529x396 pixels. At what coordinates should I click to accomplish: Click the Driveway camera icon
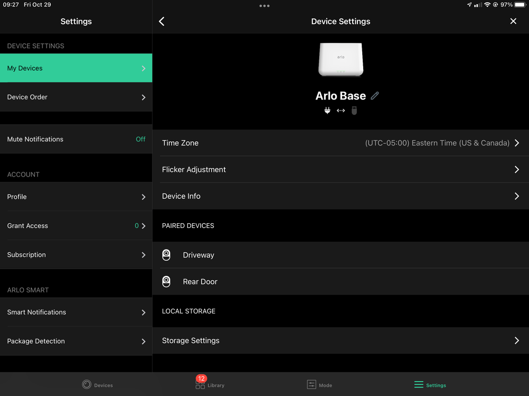pyautogui.click(x=166, y=255)
